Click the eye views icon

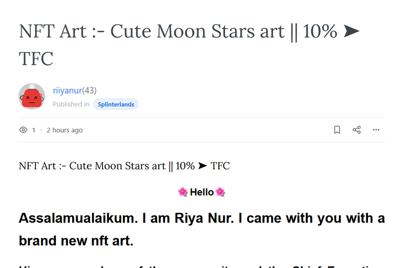23,130
